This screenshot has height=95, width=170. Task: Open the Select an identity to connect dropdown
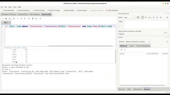pyautogui.click(x=138, y=42)
